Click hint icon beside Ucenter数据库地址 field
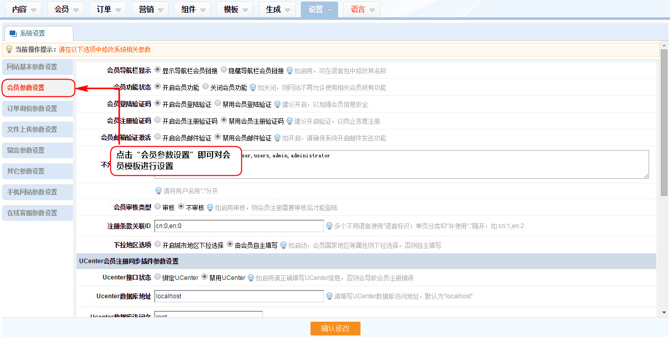The height and width of the screenshot is (339, 670). point(329,296)
